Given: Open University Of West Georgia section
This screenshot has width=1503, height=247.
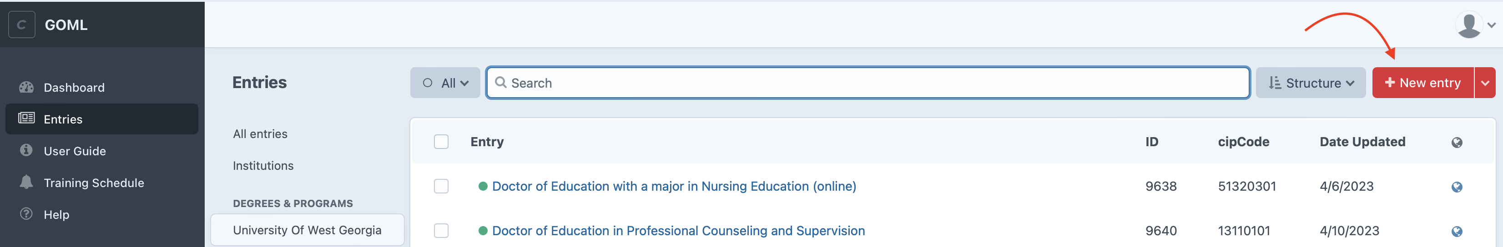Looking at the screenshot, I should coord(307,230).
